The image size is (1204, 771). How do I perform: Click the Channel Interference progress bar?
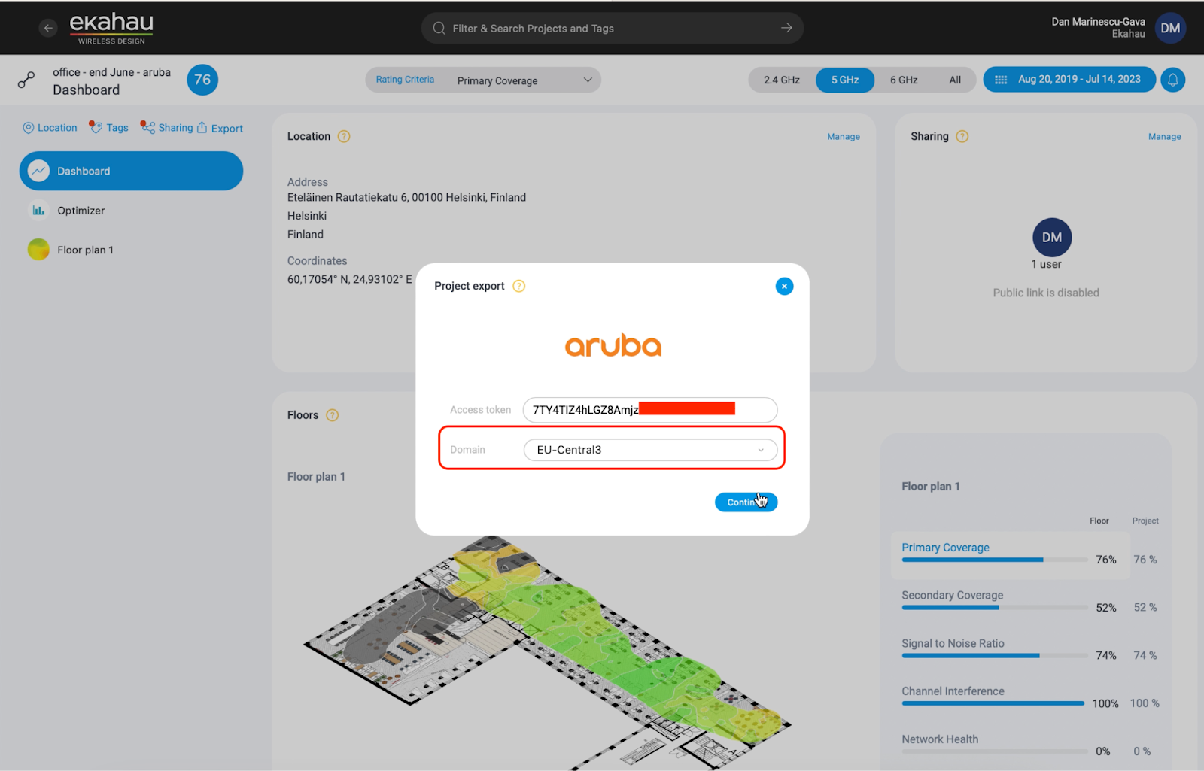tap(993, 703)
